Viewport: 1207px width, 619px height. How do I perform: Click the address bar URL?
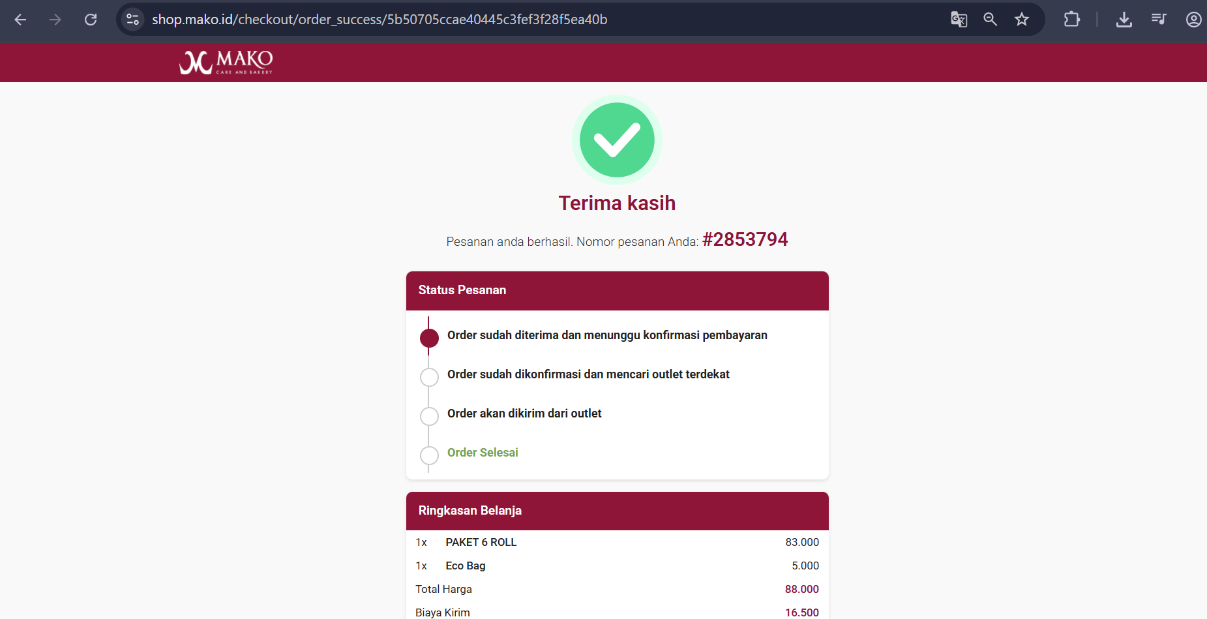[380, 20]
